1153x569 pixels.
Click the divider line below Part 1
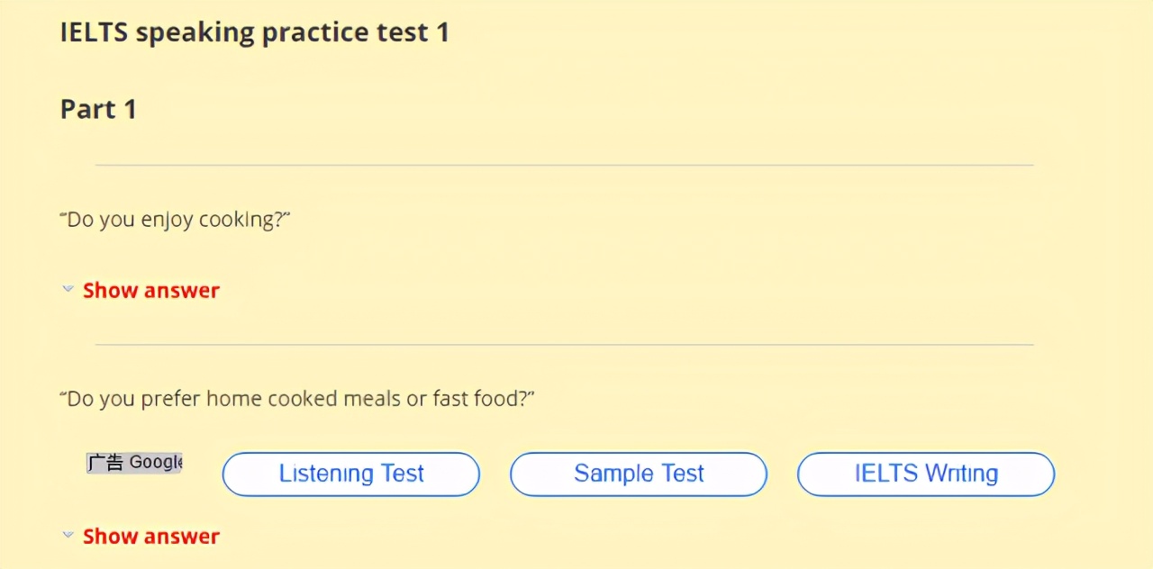coord(564,165)
